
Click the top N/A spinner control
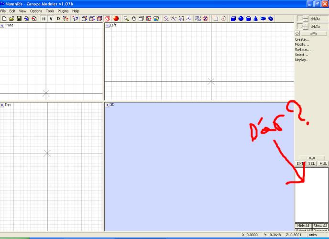[x=306, y=18]
